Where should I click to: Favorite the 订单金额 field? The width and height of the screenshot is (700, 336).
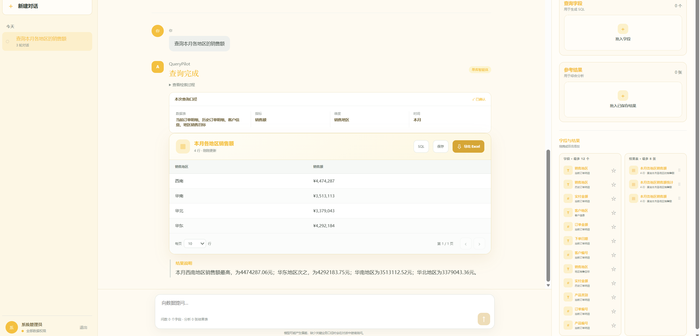coord(614,227)
